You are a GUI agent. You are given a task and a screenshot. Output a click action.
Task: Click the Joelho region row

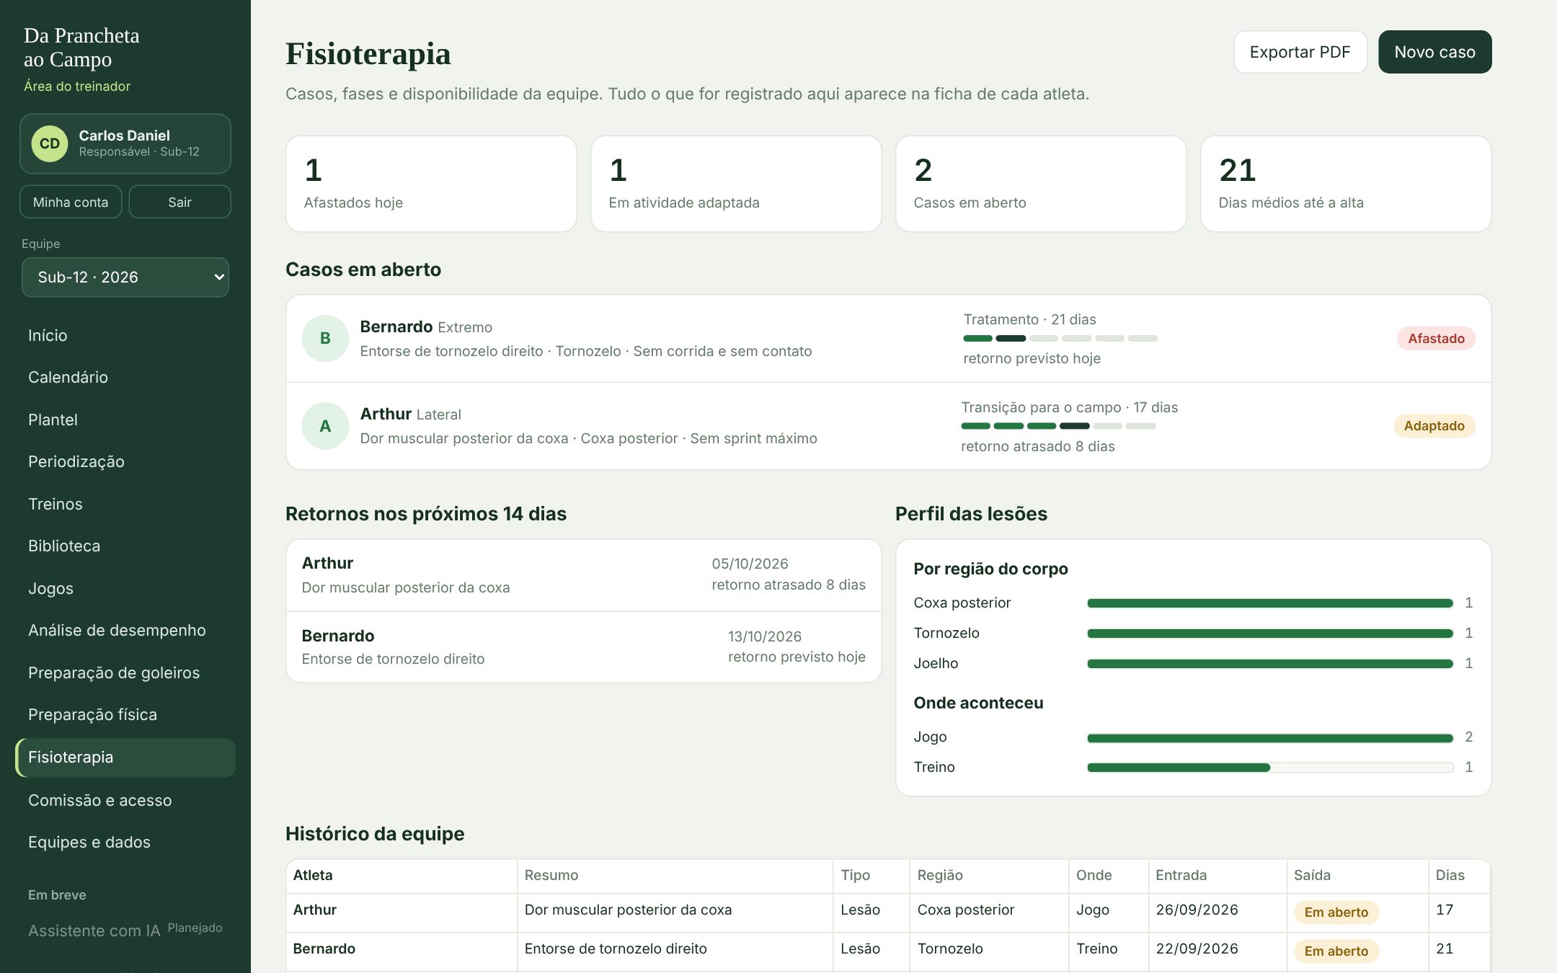tap(1193, 663)
